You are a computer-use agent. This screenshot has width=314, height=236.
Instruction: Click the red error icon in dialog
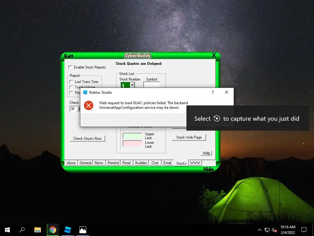point(89,105)
